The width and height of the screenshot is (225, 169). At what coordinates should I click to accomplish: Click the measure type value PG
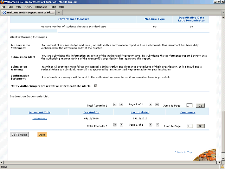(155, 27)
